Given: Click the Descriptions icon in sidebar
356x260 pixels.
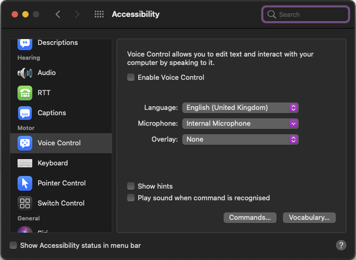Looking at the screenshot, I should (25, 43).
